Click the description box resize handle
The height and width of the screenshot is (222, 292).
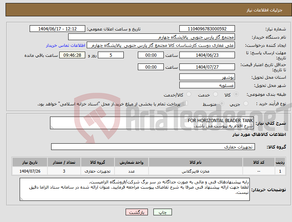[x=52, y=127]
